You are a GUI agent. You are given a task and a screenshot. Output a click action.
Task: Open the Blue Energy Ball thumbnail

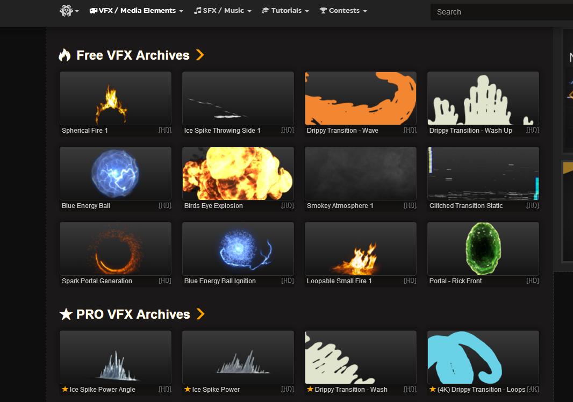pos(116,174)
